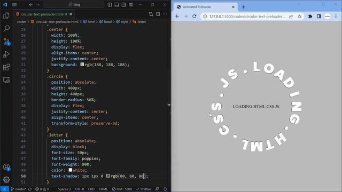Open the browser profile avatar
Viewport: 342px width, 192px height.
[328, 17]
